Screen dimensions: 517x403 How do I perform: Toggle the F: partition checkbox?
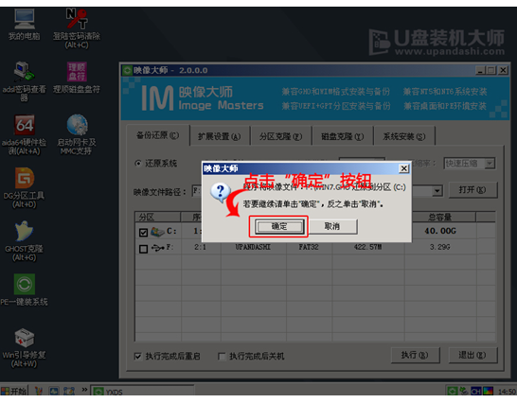pyautogui.click(x=143, y=249)
